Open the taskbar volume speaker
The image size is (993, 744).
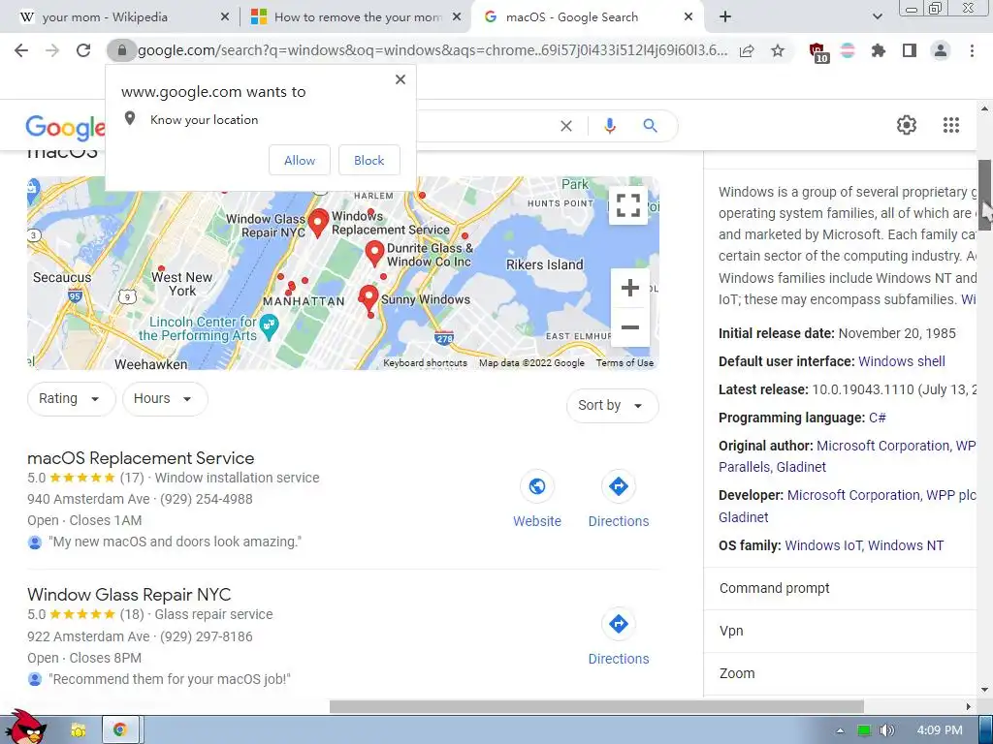coord(886,730)
